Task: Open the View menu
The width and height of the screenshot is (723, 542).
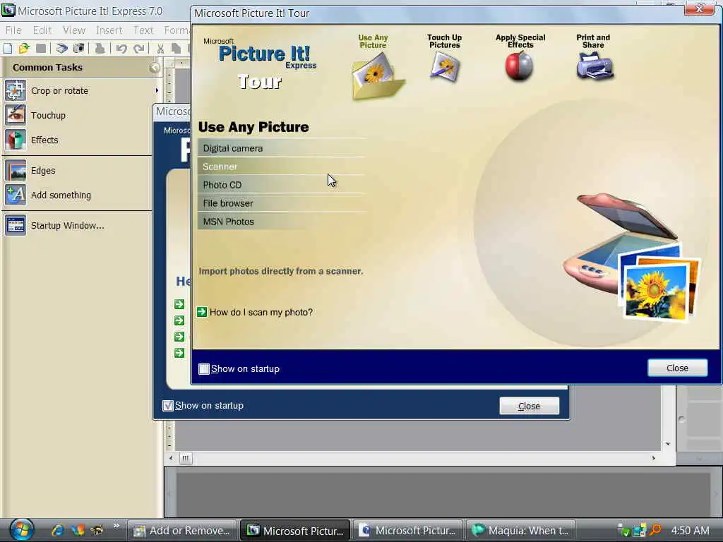Action: coord(73,30)
